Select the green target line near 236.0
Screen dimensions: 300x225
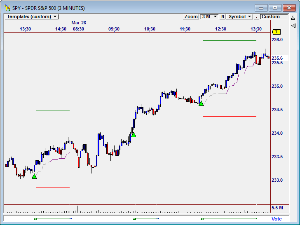(230, 40)
